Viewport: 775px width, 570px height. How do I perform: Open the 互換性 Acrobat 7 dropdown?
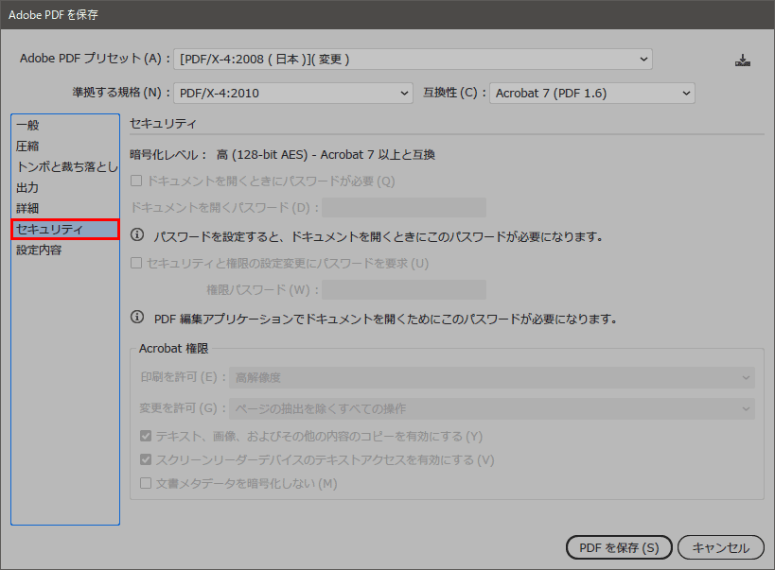[x=592, y=93]
